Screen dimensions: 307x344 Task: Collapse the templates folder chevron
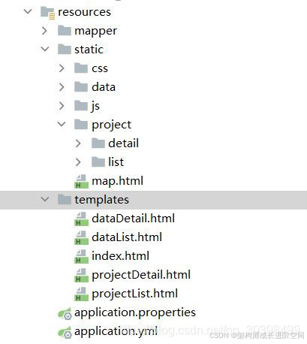tap(45, 199)
